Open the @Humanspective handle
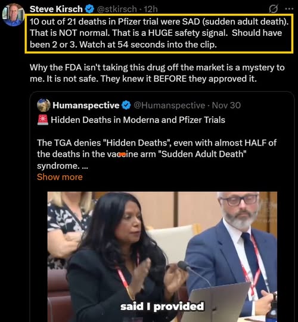The image size is (298, 322). (x=169, y=106)
